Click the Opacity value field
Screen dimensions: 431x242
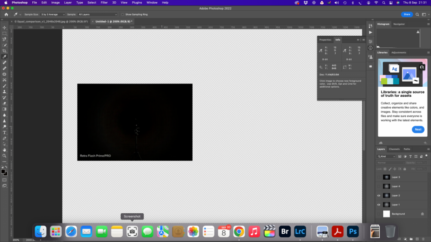pyautogui.click(x=419, y=163)
